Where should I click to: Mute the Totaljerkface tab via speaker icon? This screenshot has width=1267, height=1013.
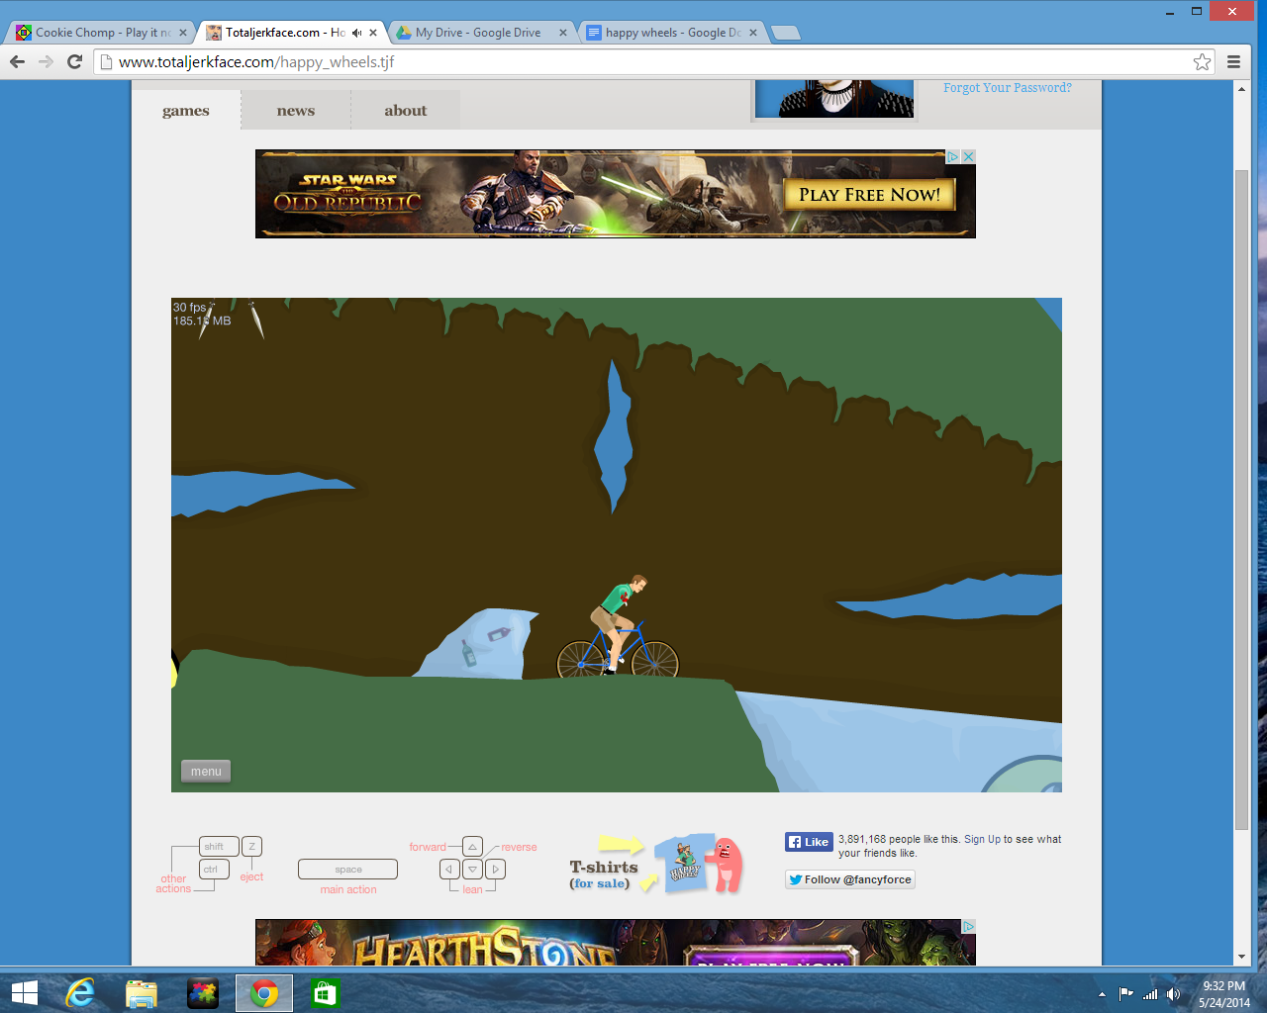(356, 33)
